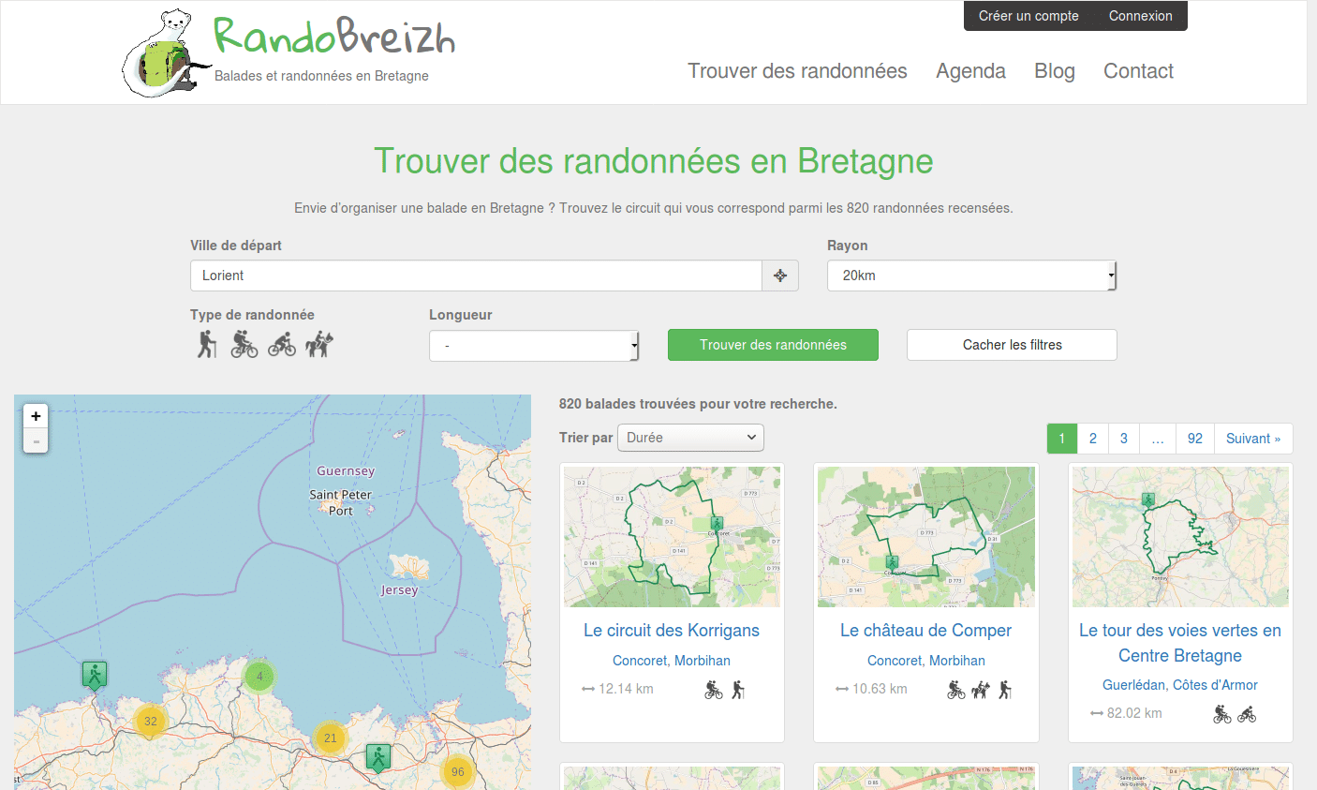
Task: Click the geolocate crosshair beside city field
Action: coord(780,276)
